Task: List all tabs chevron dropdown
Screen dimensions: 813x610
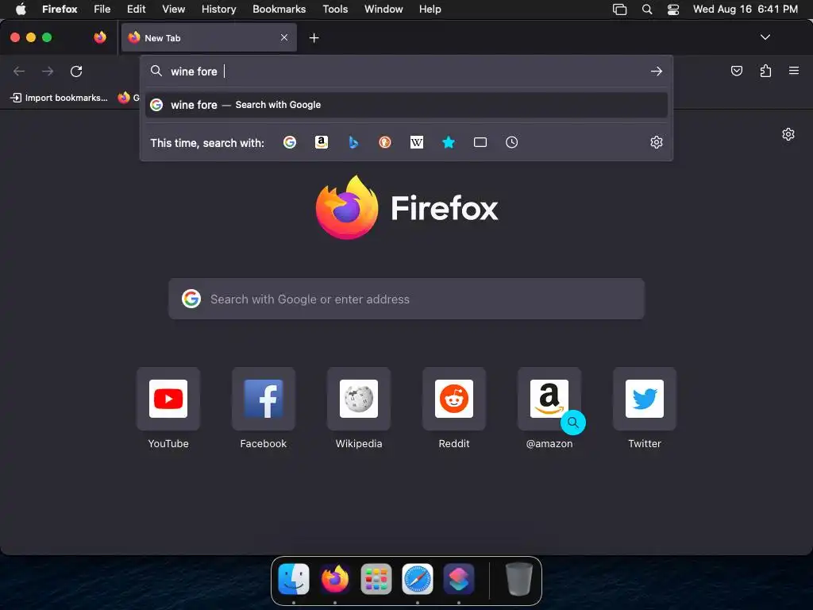Action: point(765,37)
